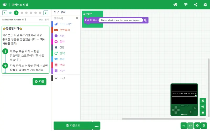Click simulator B button
Viewport: 210px width, 131px height.
pyautogui.click(x=191, y=112)
